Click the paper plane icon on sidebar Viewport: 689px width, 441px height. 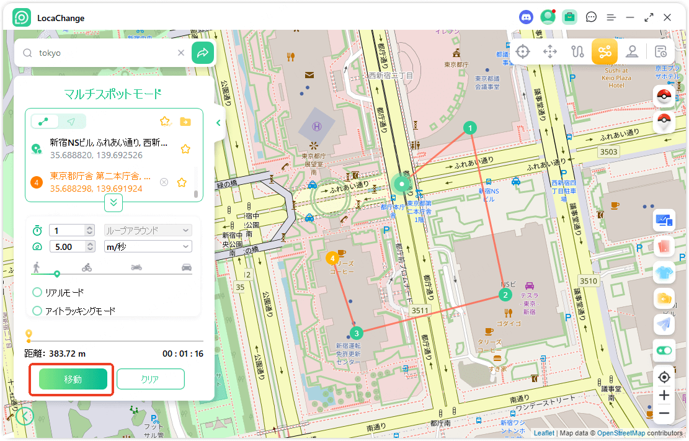[x=664, y=324]
